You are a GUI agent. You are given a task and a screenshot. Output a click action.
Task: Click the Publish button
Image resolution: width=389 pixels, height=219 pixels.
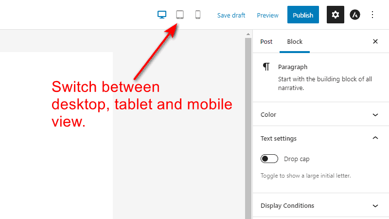303,15
